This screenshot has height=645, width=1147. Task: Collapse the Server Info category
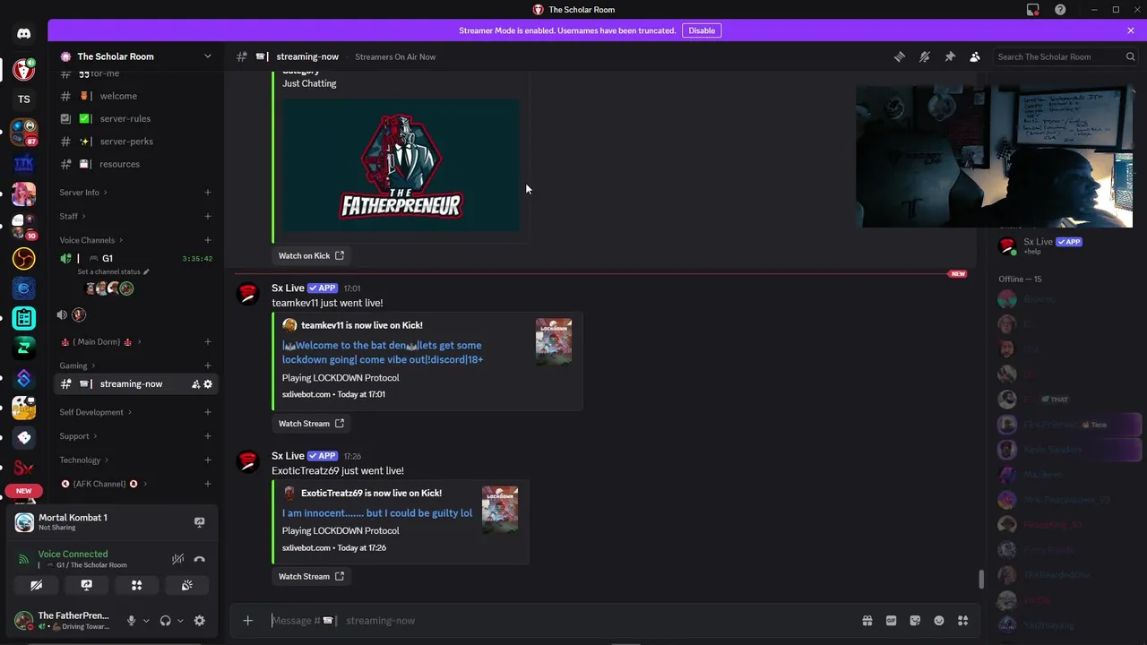tap(83, 193)
